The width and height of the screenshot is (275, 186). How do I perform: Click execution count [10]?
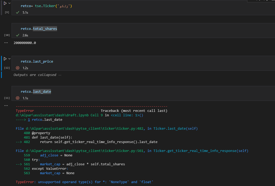7,35
